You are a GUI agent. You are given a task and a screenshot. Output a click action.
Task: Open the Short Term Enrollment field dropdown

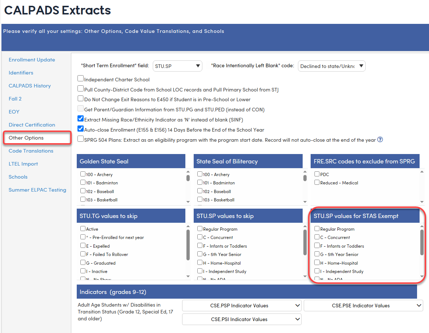[177, 66]
